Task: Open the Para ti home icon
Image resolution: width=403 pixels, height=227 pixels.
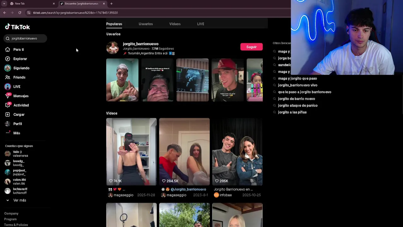Action: pos(8,49)
